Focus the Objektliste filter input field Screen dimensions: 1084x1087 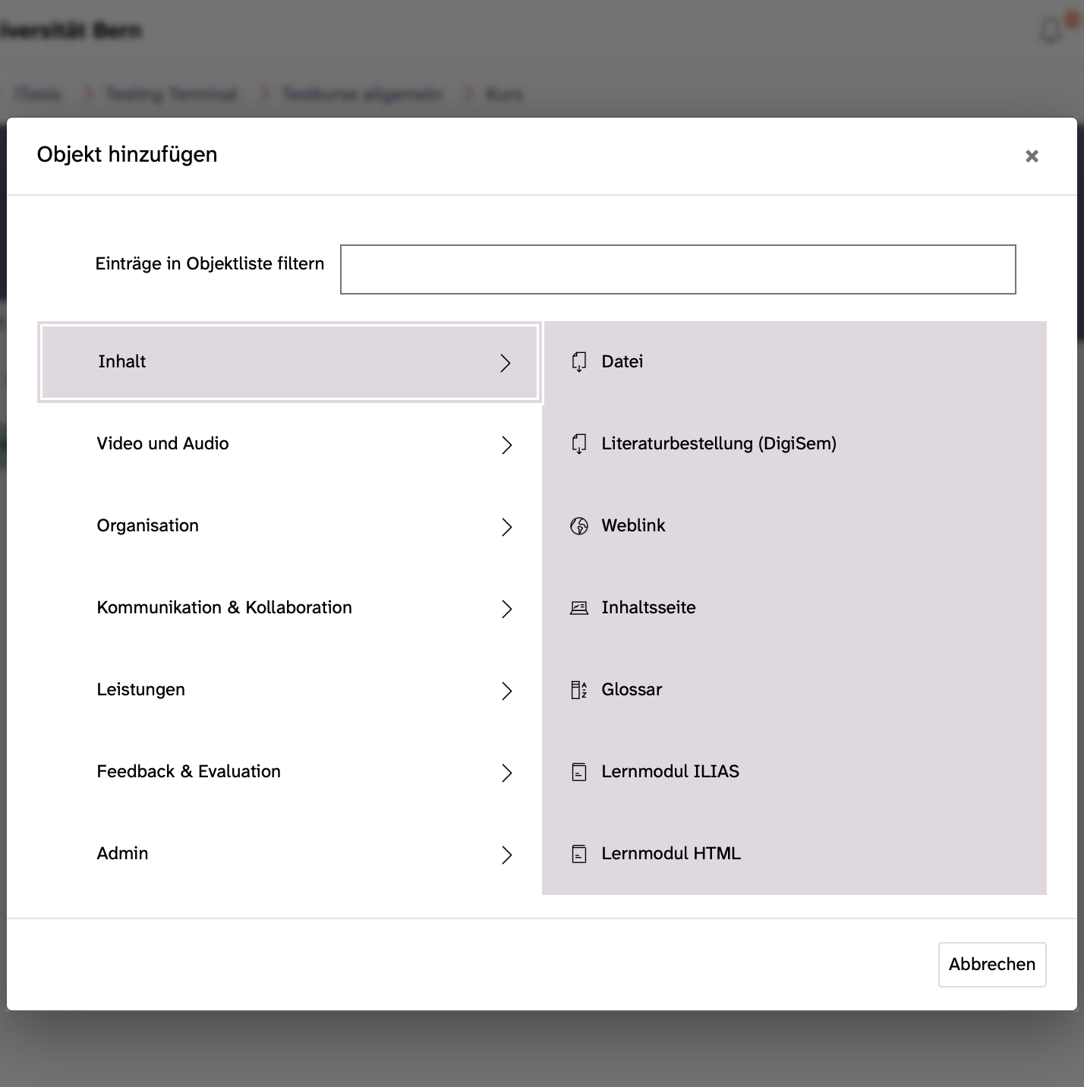click(678, 269)
